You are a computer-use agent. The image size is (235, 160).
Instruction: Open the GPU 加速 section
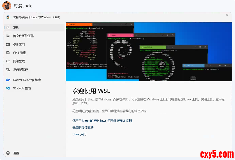(34, 53)
